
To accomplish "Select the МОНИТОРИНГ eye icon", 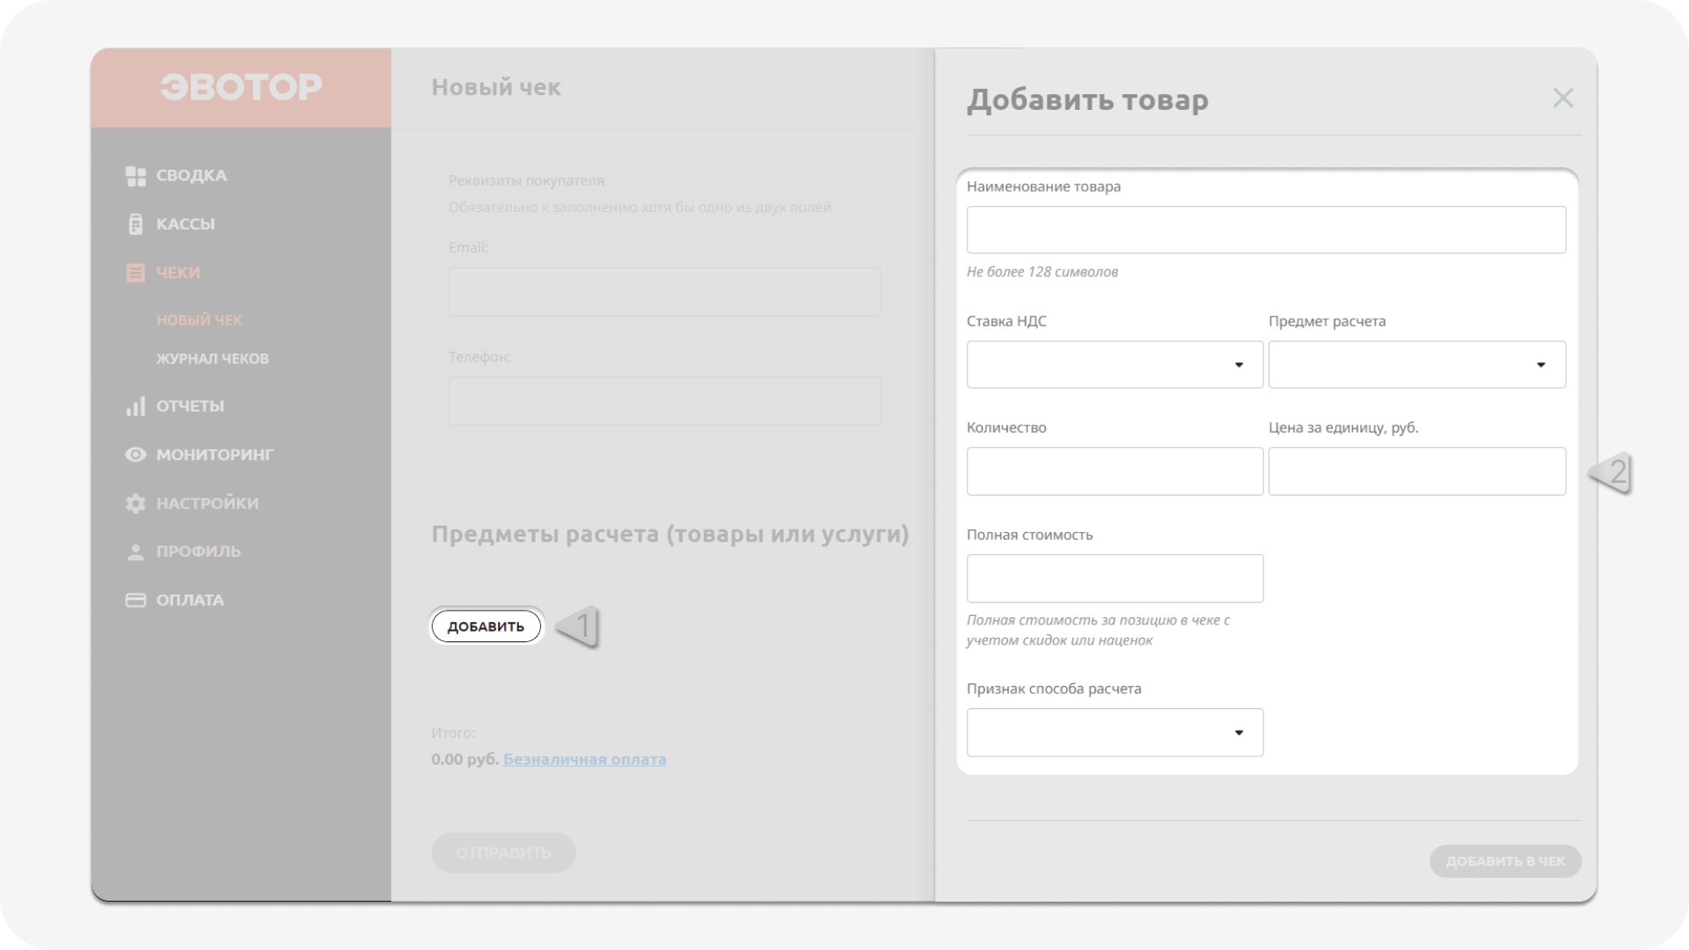I will click(x=136, y=454).
